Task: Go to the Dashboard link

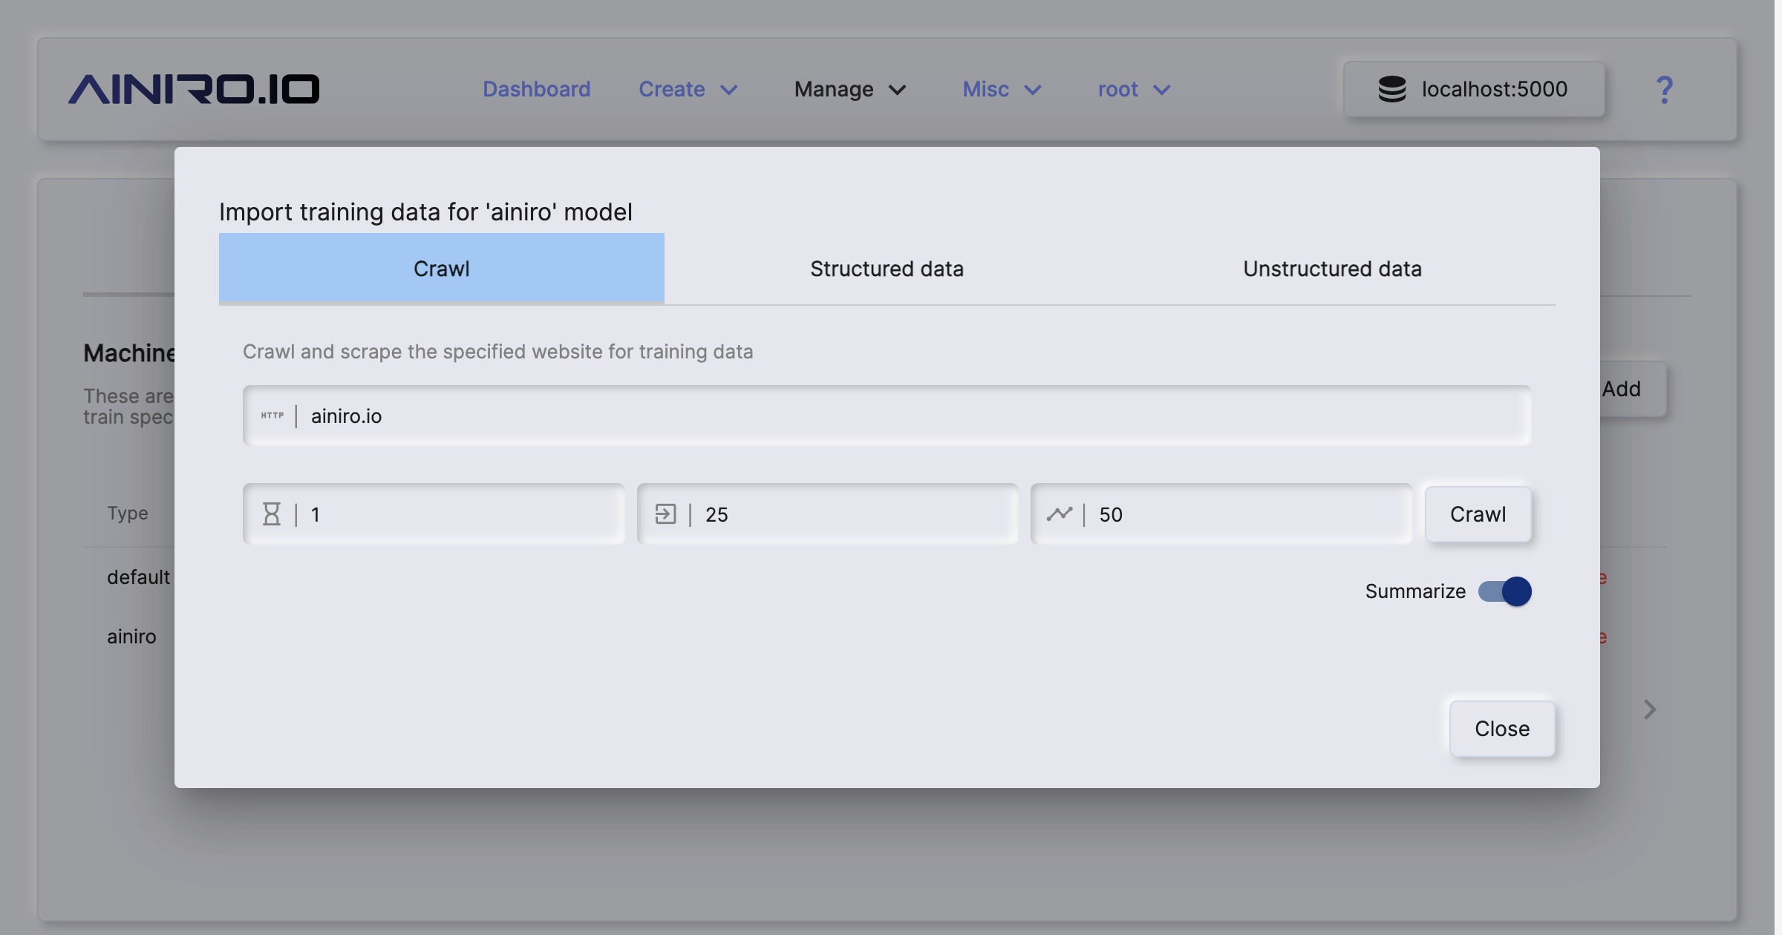Action: tap(536, 89)
